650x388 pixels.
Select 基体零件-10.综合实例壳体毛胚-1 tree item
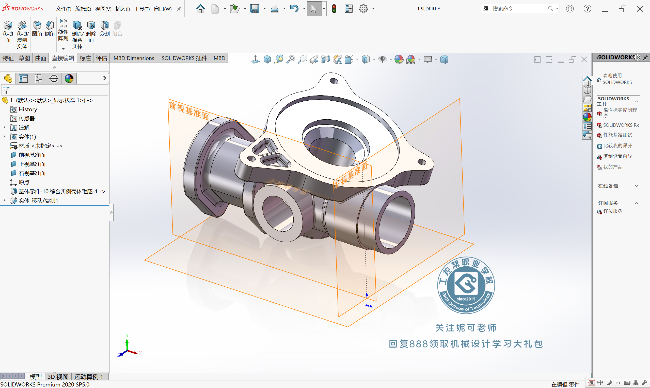click(x=62, y=191)
